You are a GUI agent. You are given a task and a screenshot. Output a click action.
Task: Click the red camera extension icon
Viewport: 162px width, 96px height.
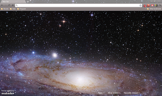145,6
